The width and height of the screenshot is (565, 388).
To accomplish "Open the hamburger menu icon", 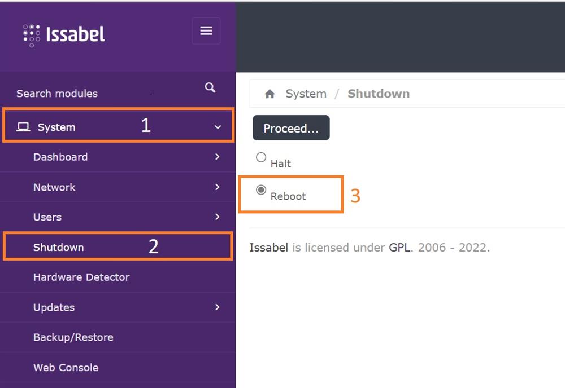I will click(206, 30).
